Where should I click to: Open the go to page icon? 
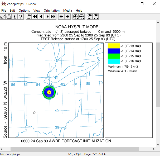coord(29,17)
